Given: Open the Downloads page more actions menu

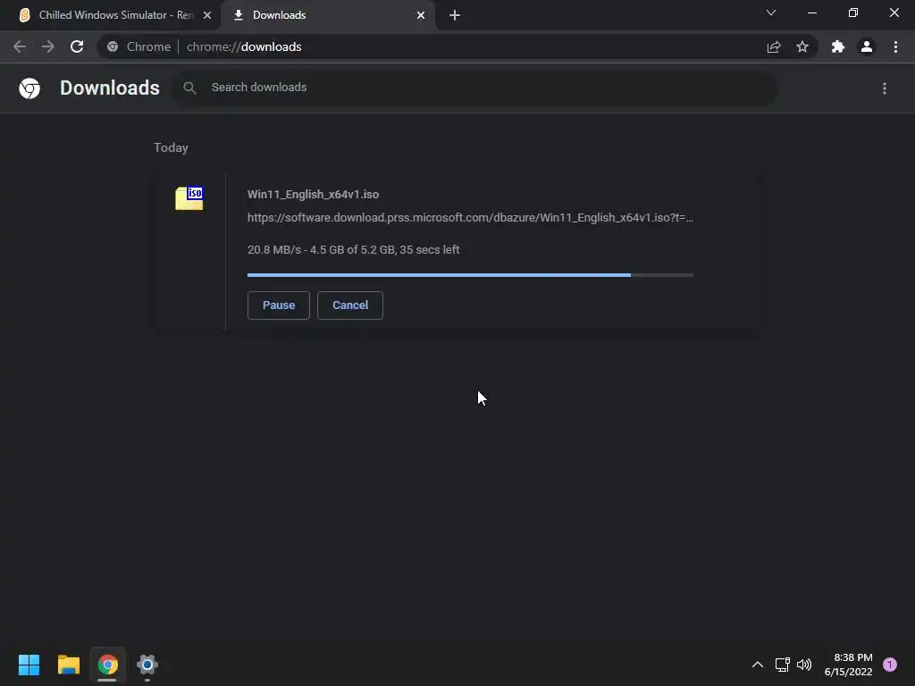Looking at the screenshot, I should pos(885,88).
